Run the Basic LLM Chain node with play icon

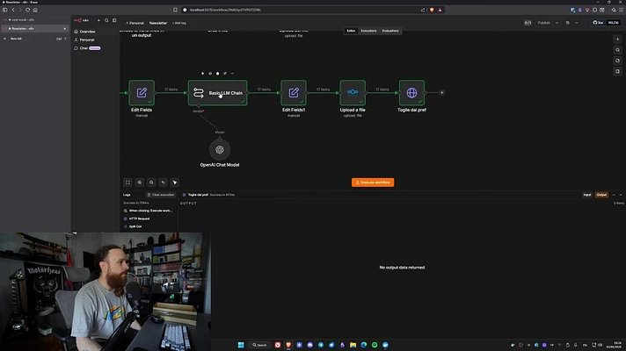pyautogui.click(x=202, y=74)
